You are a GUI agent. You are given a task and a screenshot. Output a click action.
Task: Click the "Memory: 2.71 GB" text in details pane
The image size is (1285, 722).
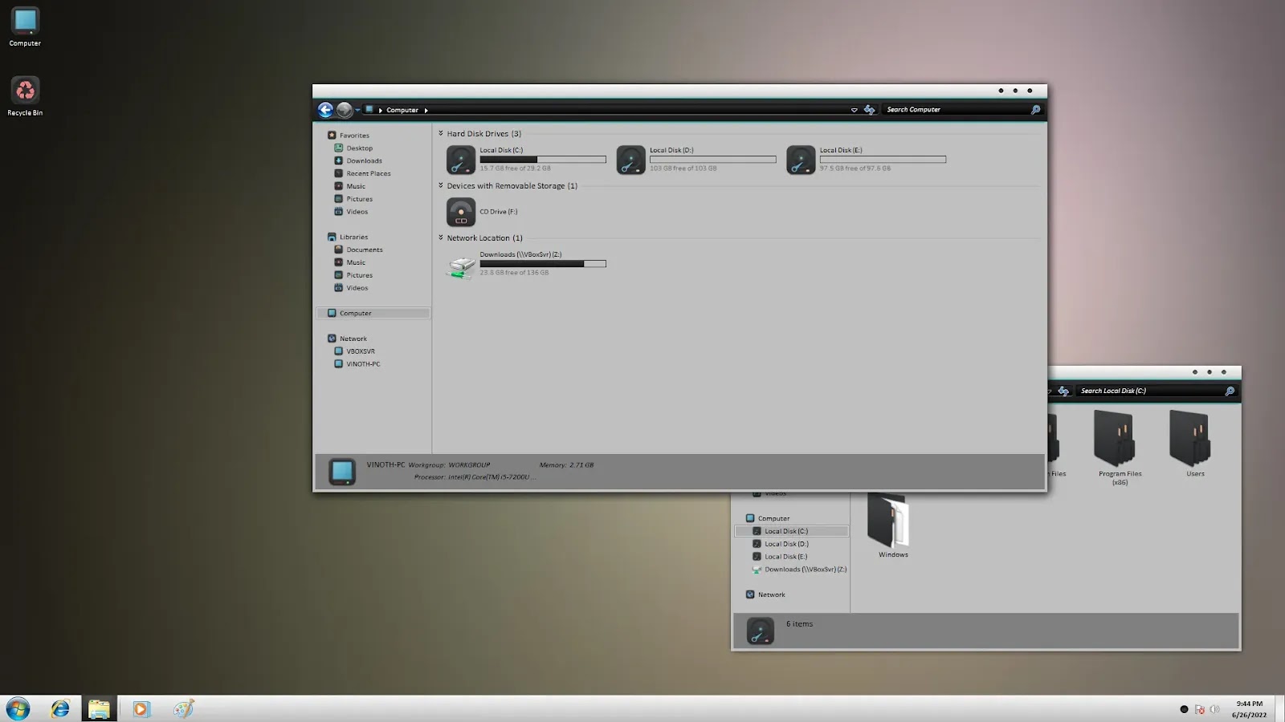pyautogui.click(x=566, y=465)
